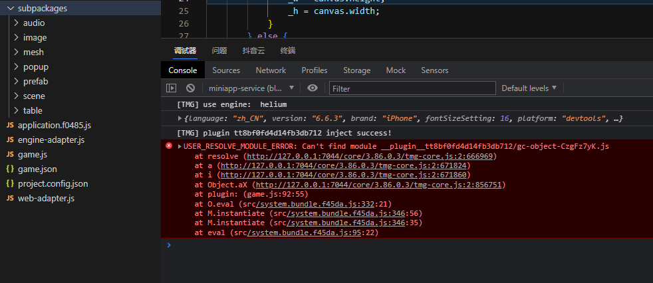Expand the audio folder
Viewport: 653px width, 283px height.
33,23
